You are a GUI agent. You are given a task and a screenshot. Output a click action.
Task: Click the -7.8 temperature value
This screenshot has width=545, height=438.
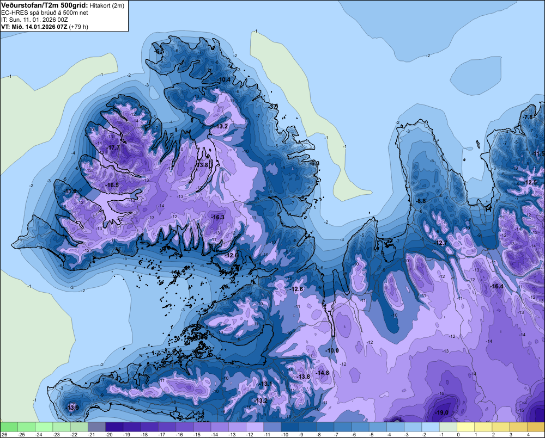pyautogui.click(x=528, y=117)
